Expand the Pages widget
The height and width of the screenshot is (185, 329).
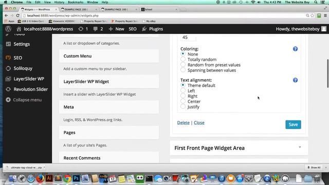pos(109,133)
